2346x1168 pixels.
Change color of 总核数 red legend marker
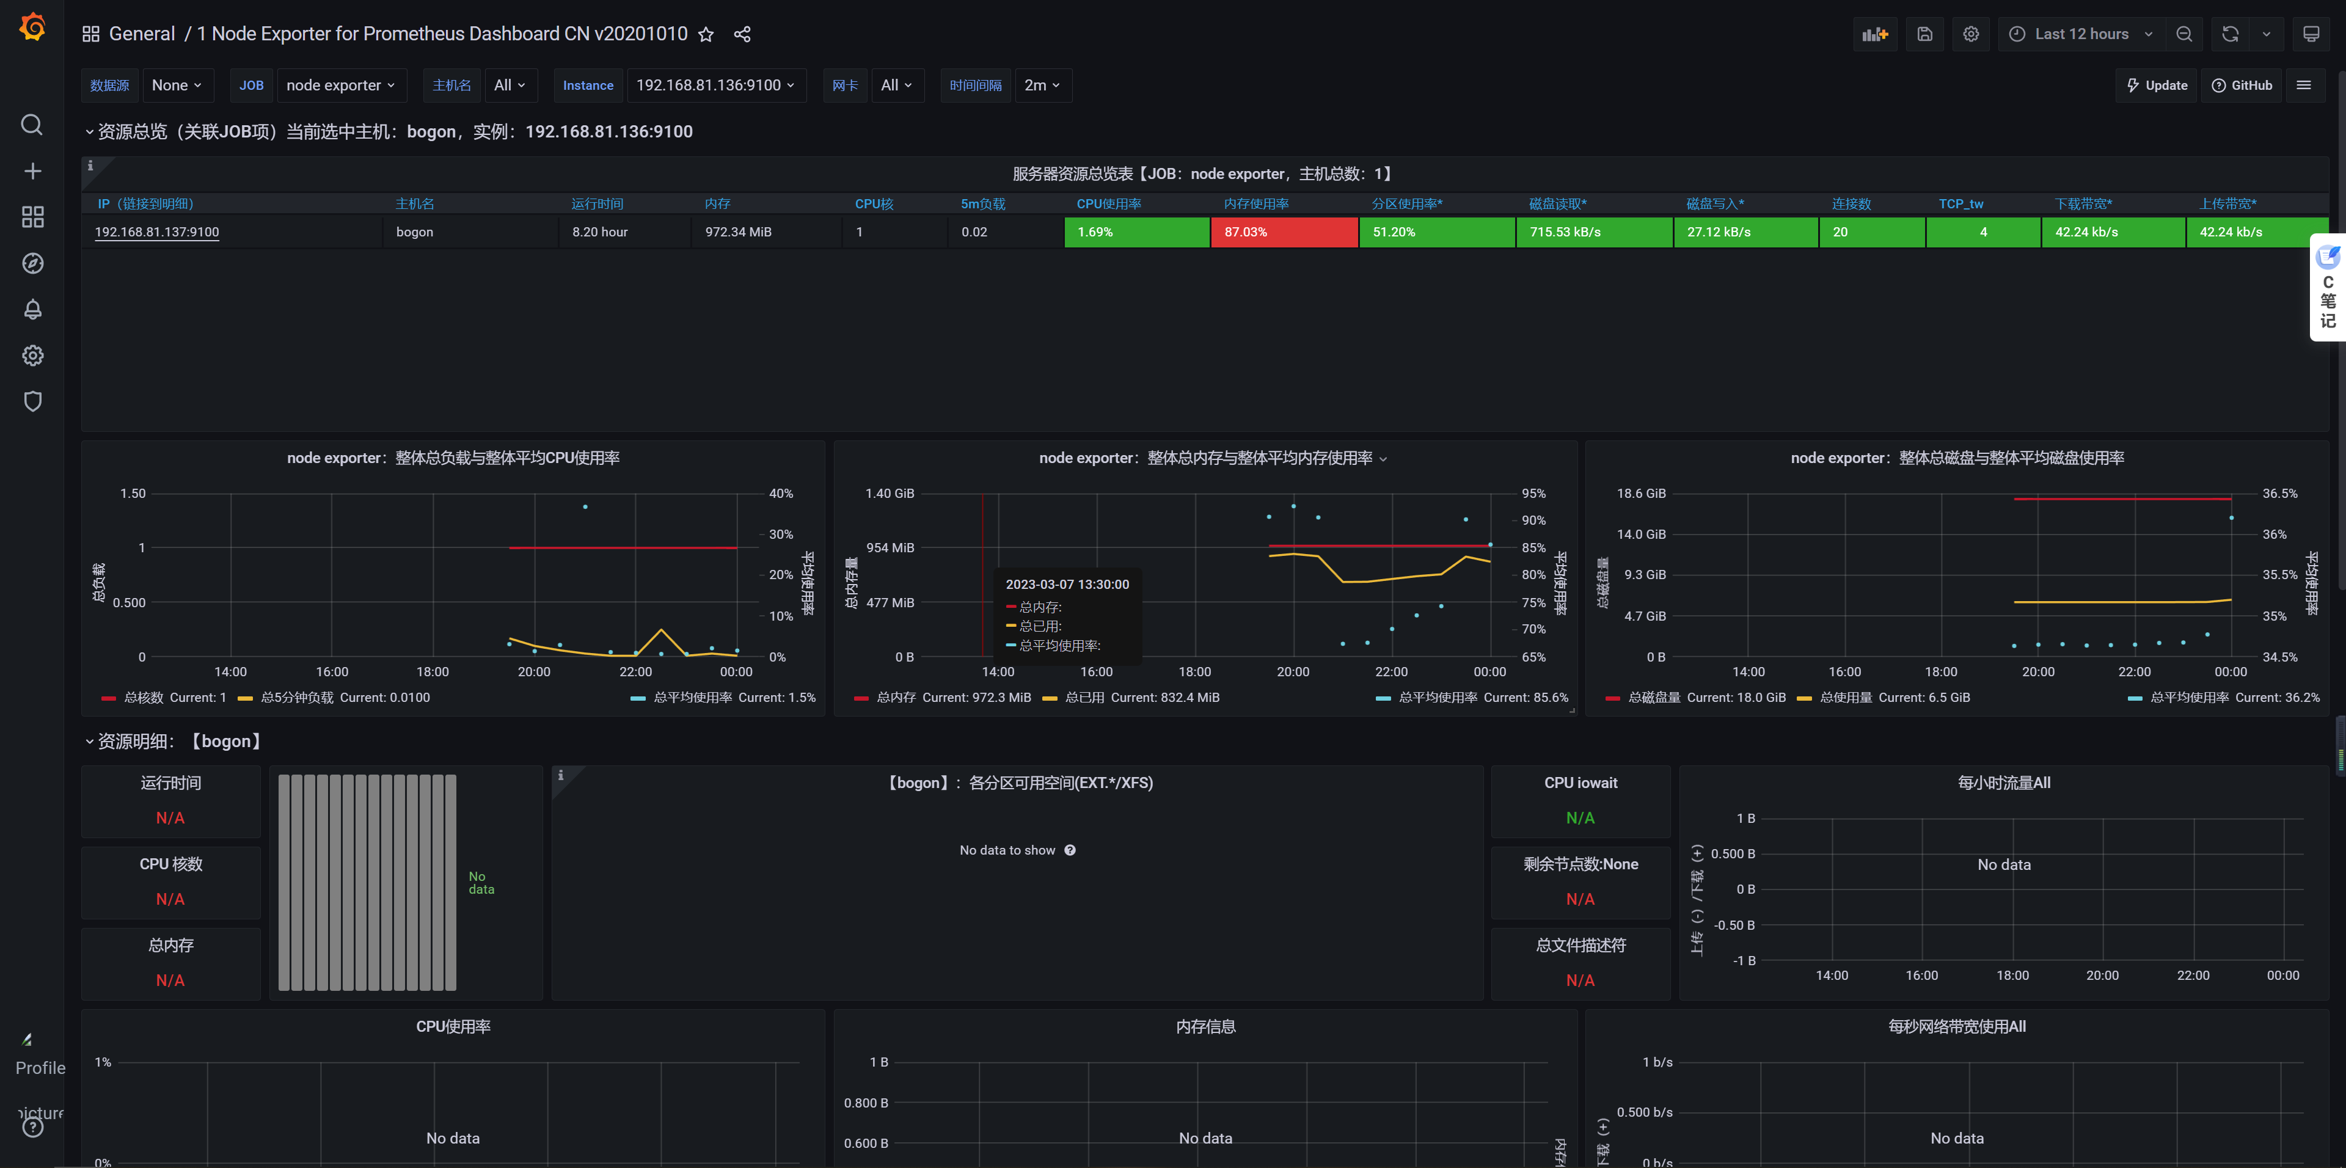[109, 698]
